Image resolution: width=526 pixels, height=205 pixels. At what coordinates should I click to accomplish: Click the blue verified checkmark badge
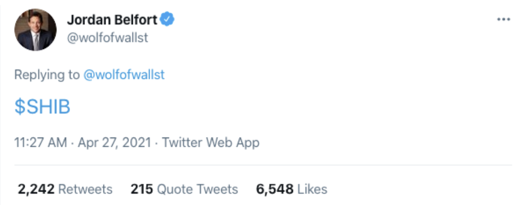(x=167, y=20)
